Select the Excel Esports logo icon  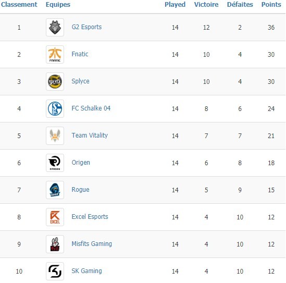55,217
